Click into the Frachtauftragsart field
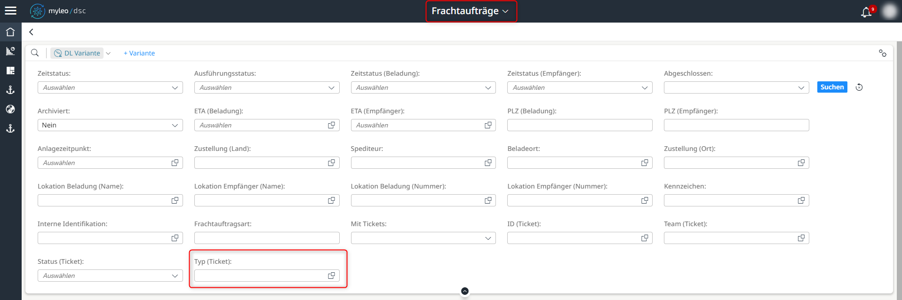902x300 pixels. [x=267, y=238]
